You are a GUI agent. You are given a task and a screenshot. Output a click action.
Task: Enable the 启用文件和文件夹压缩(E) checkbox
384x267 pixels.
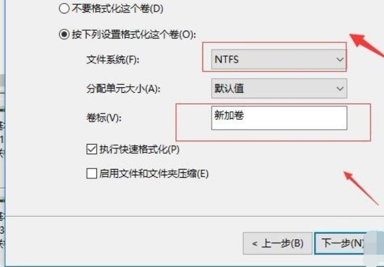tap(92, 173)
